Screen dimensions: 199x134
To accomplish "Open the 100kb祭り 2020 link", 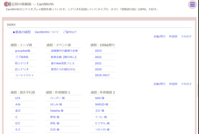I will [98, 69].
